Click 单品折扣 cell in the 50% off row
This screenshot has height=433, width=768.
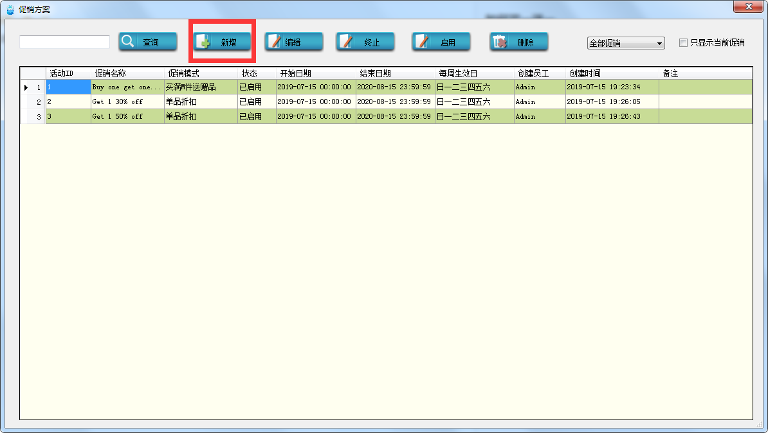201,116
